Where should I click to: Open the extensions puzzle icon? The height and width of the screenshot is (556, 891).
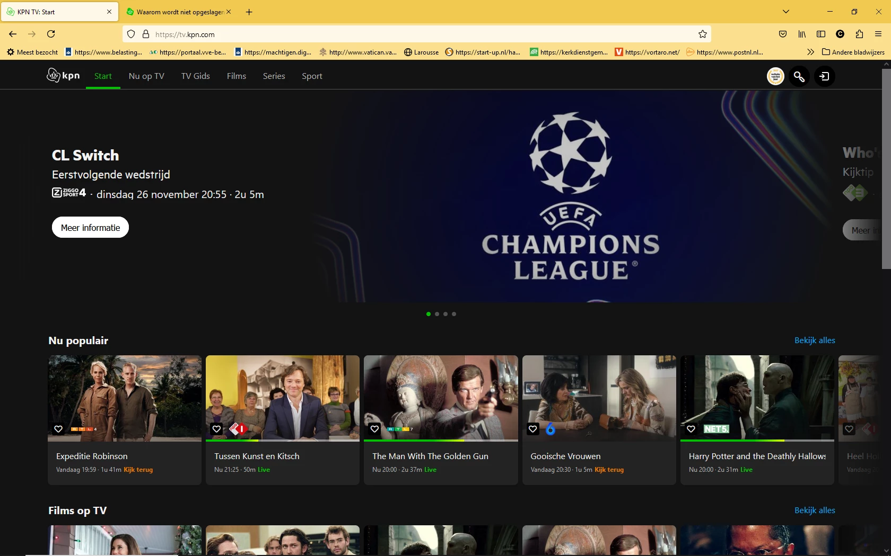click(x=859, y=34)
